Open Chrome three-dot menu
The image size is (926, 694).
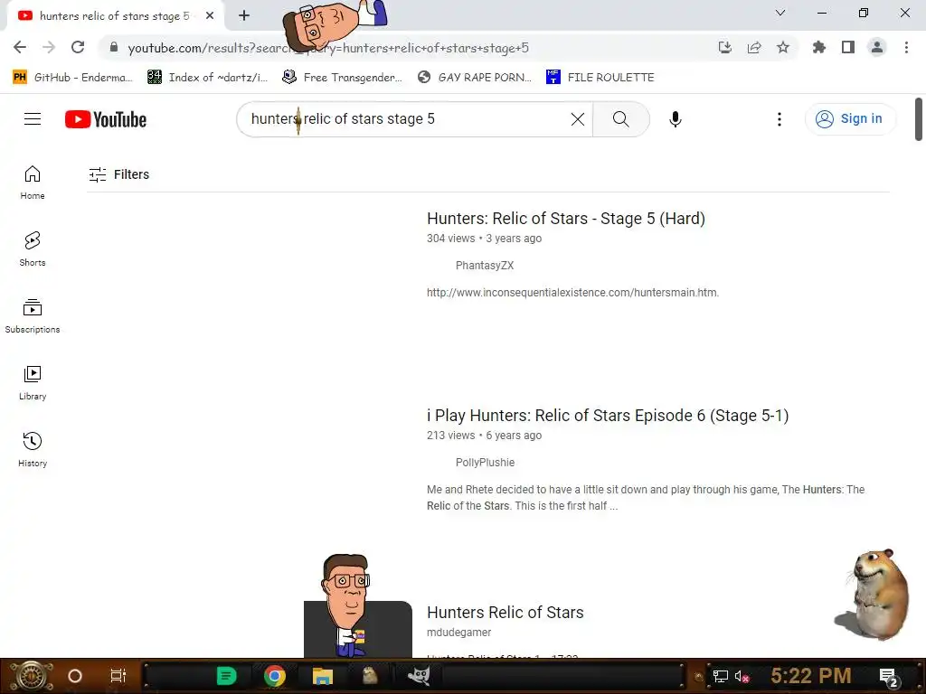point(906,47)
